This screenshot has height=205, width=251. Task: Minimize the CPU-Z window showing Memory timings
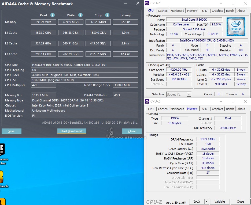click(221, 101)
